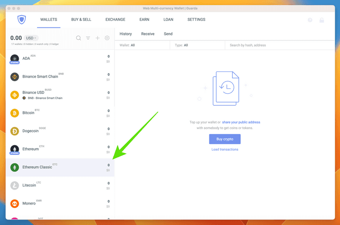Screen dimensions: 340x225
Task: Go to Buy & Sell section
Action: [x=81, y=20]
